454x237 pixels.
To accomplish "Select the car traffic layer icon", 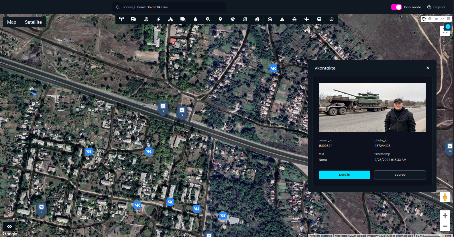I will [270, 19].
